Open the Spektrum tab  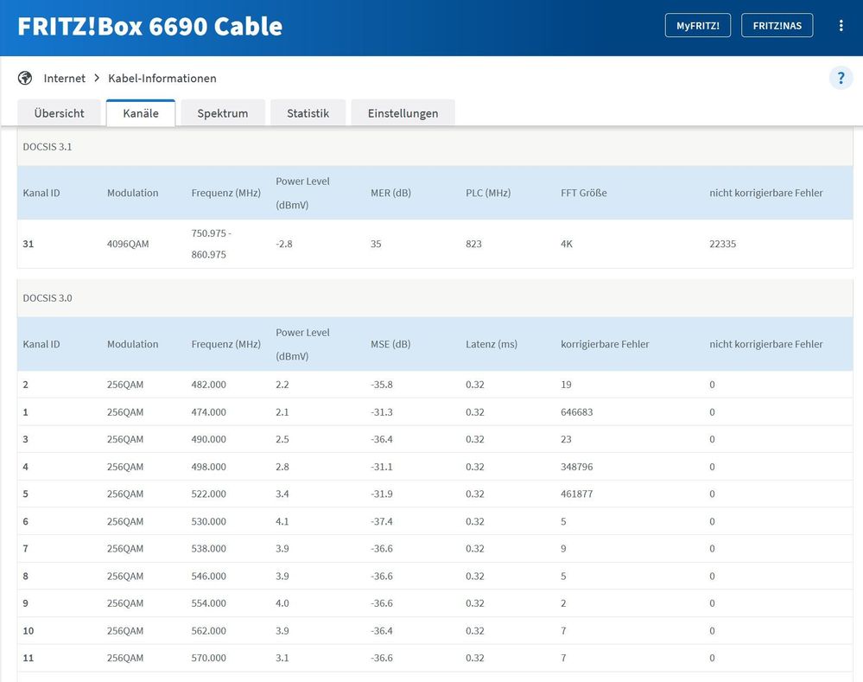coord(222,113)
